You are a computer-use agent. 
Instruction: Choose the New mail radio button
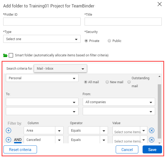pyautogui.click(x=107, y=82)
